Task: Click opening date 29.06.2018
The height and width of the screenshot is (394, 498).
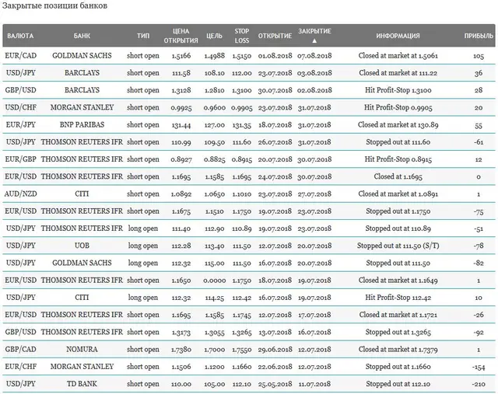Action: [275, 350]
